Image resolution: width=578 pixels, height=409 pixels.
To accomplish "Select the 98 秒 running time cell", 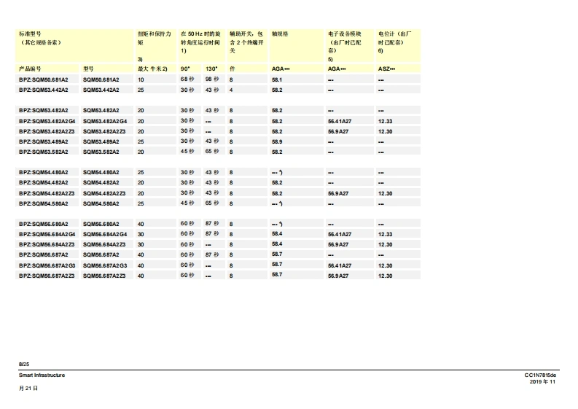I will tap(212, 79).
